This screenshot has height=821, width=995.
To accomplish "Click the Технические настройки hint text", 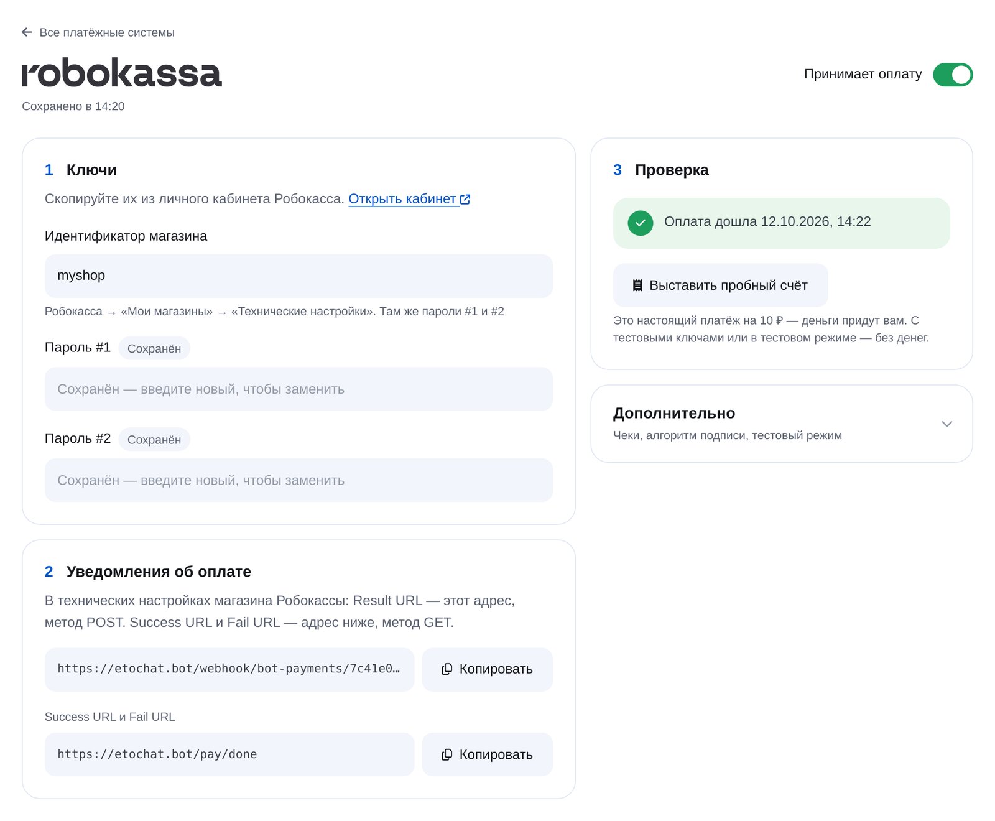I will pyautogui.click(x=274, y=312).
